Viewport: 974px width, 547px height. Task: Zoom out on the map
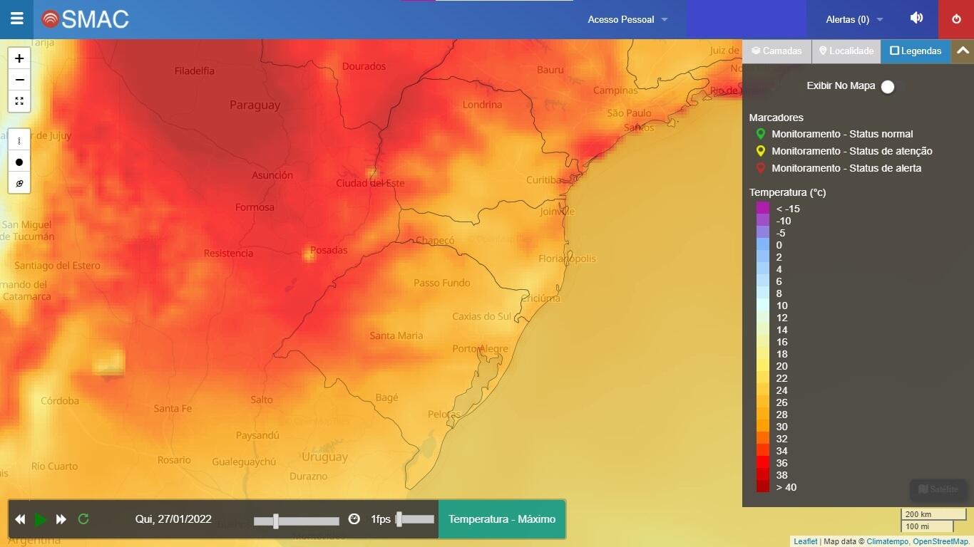tap(19, 80)
